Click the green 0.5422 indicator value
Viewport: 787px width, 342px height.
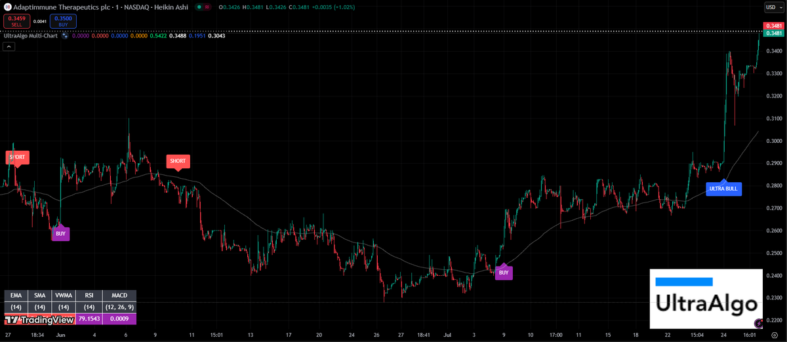tap(159, 35)
